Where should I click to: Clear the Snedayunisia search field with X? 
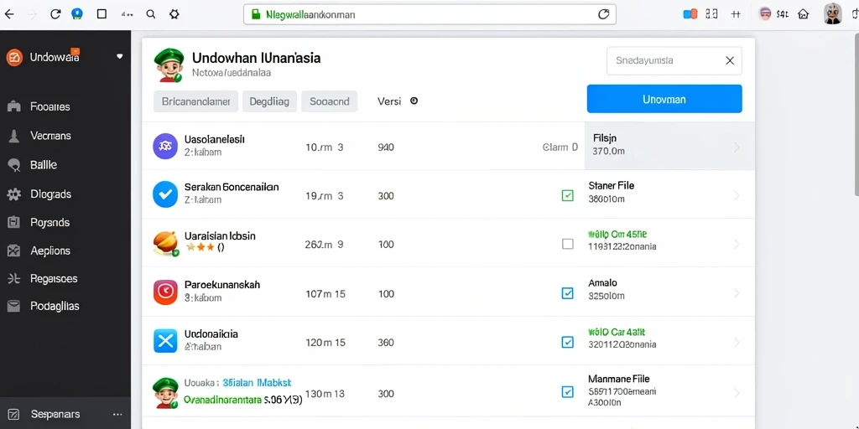pos(730,60)
